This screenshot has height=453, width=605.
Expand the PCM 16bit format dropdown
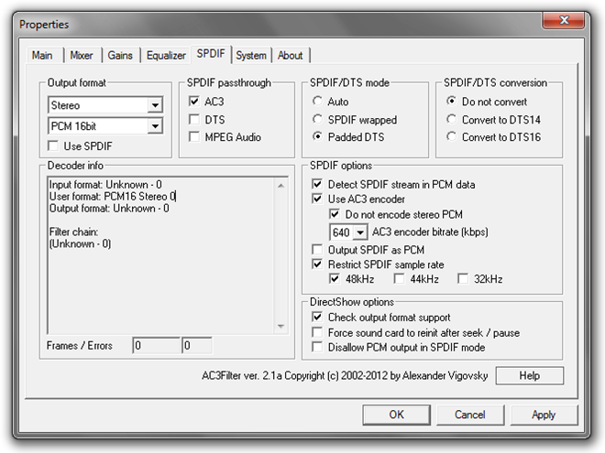[155, 126]
